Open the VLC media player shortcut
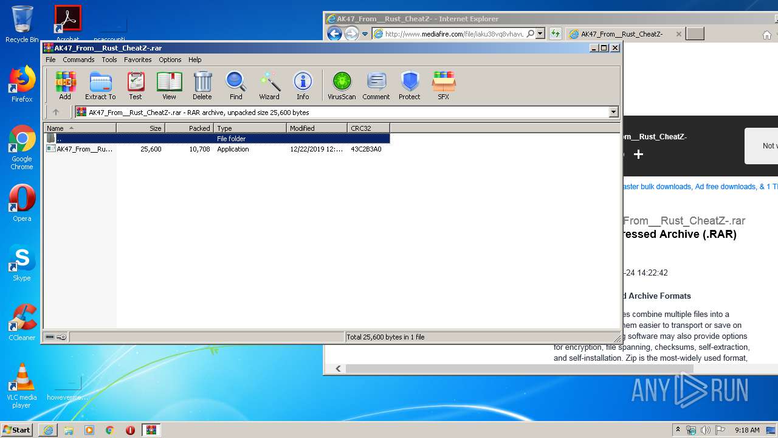Image resolution: width=778 pixels, height=438 pixels. click(x=22, y=386)
